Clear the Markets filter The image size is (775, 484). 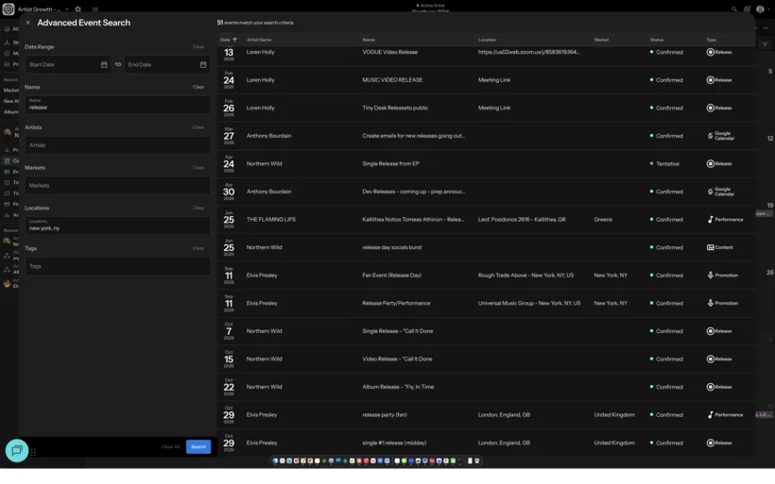(198, 168)
